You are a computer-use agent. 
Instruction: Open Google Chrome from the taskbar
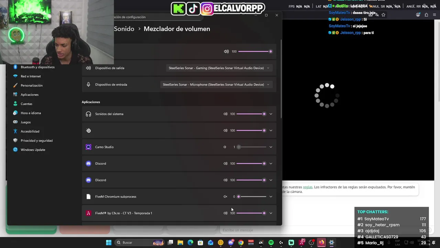pos(241,242)
